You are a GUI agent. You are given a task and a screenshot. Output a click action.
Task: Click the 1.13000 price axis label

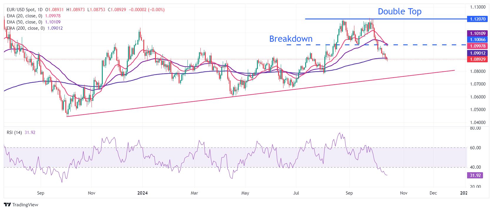[477, 7]
